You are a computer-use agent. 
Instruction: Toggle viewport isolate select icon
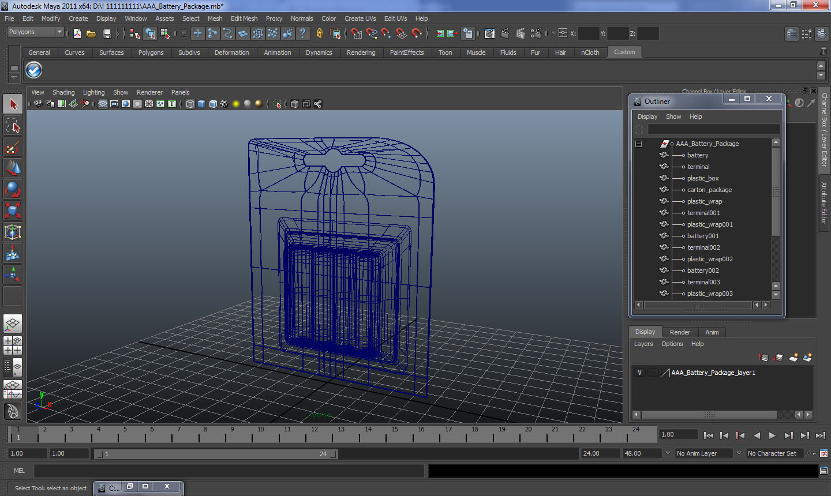click(277, 104)
